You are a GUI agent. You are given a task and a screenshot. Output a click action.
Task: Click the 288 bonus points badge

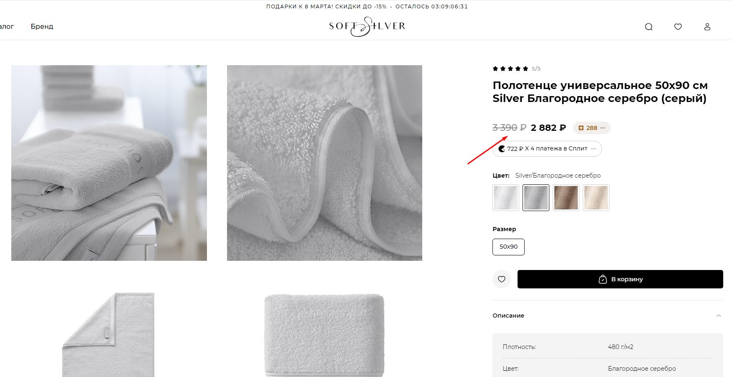point(592,128)
